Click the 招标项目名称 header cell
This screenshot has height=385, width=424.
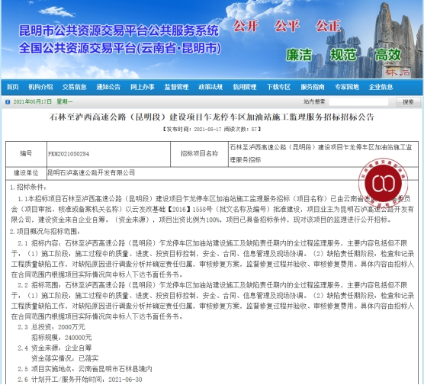[x=199, y=153]
